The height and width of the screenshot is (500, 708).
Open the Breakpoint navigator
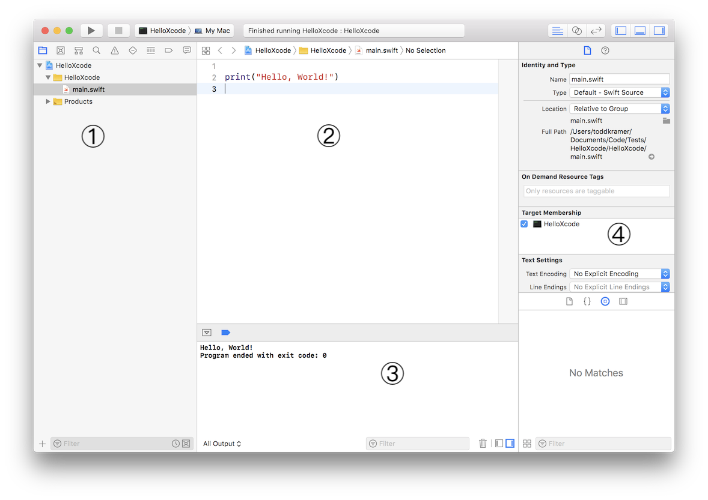click(x=169, y=50)
